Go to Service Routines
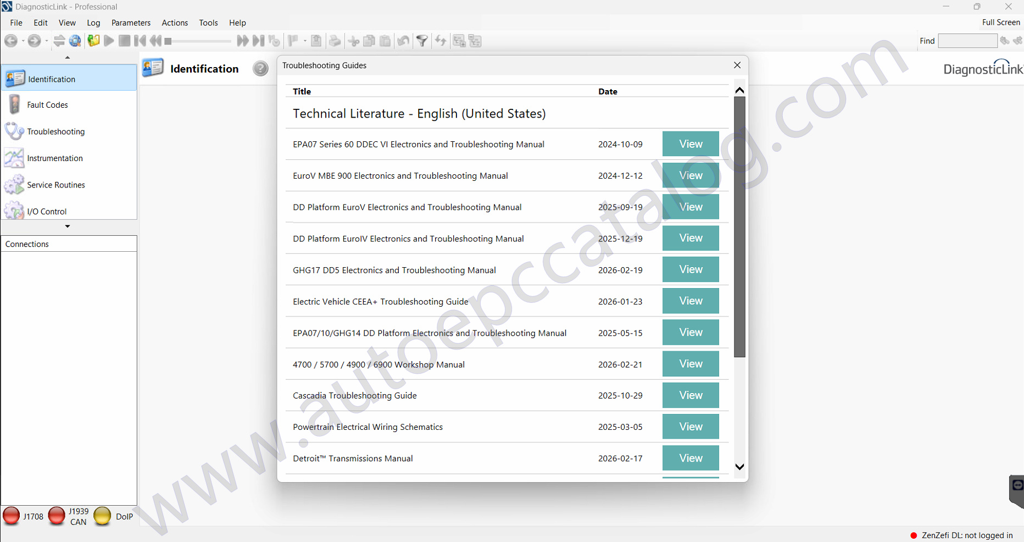This screenshot has width=1024, height=542. [55, 185]
